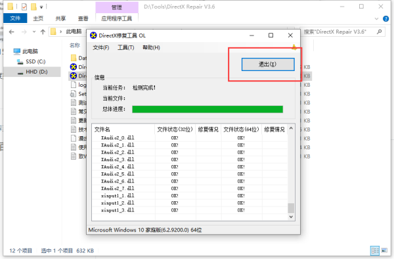
Task: Click the thumbs-up icon in DirectX tool
Action: 294,47
